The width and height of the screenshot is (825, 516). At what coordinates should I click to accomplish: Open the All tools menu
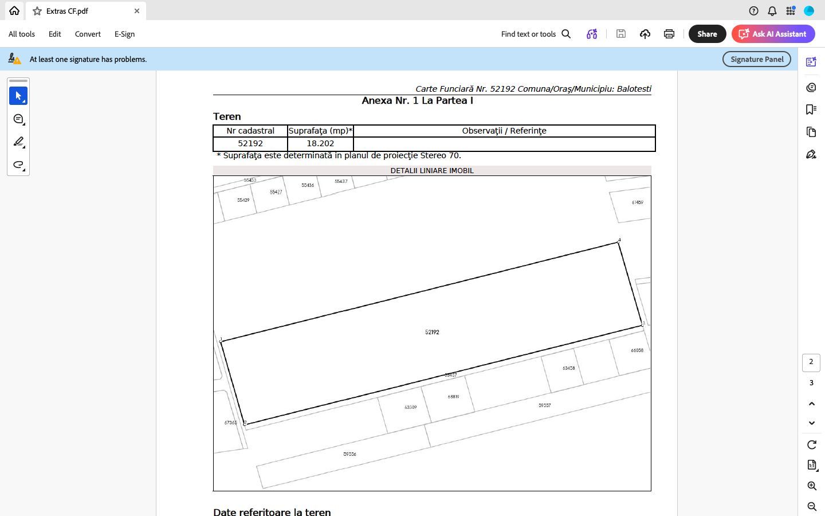click(x=22, y=34)
